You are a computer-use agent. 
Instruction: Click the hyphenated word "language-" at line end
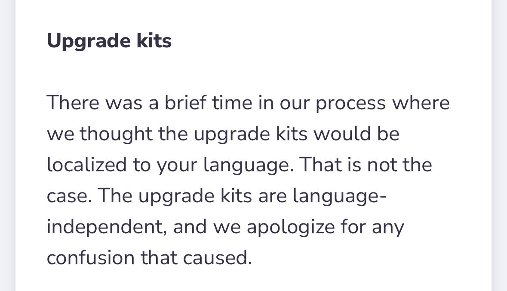coord(340,197)
